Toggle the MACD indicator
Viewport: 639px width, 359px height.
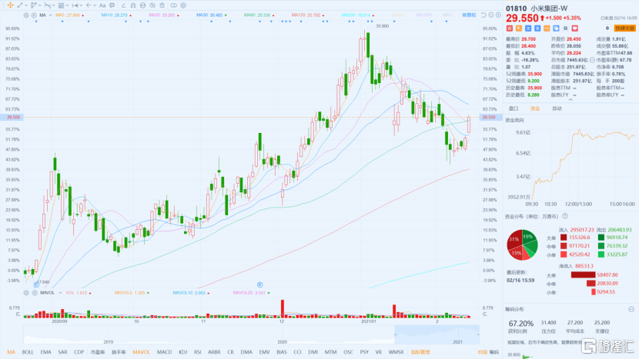pyautogui.click(x=164, y=352)
